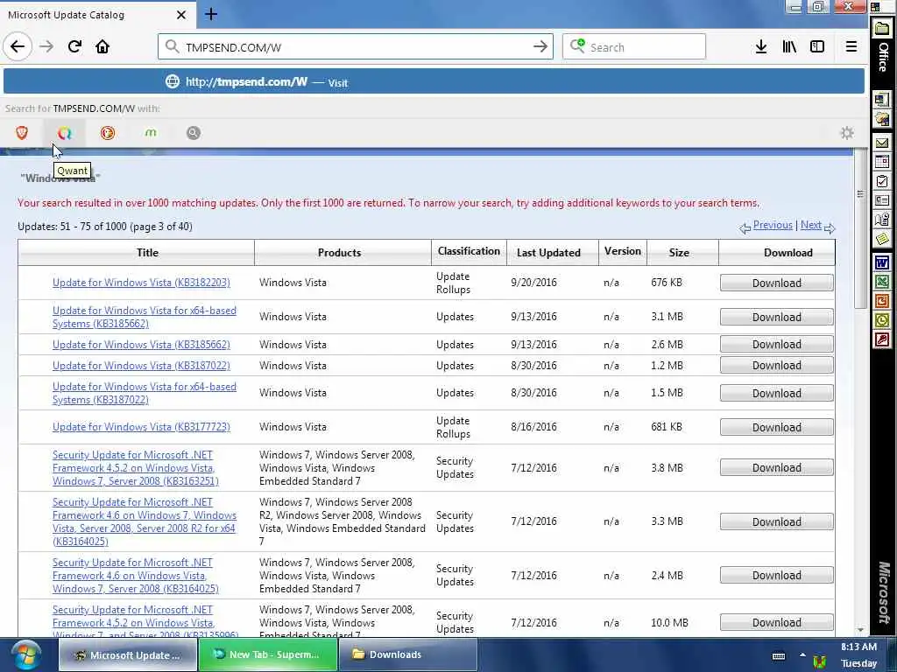Launch Access key icon in Office bar
Viewport: 897px width, 672px height.
pos(881,340)
